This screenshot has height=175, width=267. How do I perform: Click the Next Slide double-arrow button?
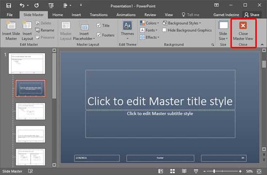pyautogui.click(x=264, y=160)
